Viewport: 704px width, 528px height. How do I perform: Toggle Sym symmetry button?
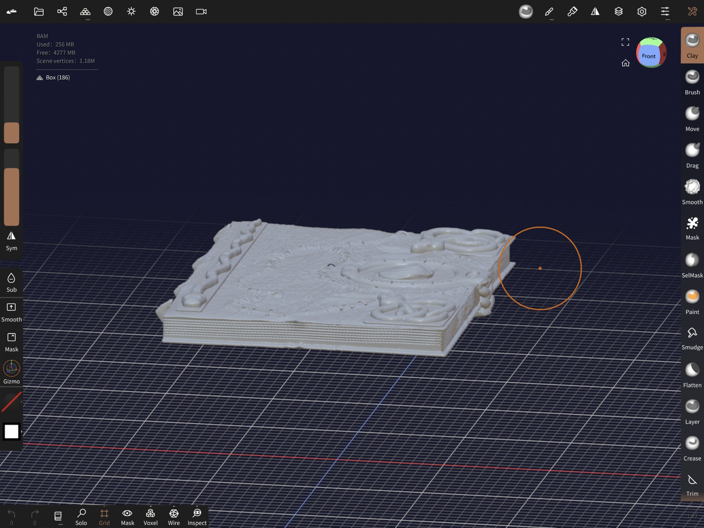point(11,241)
